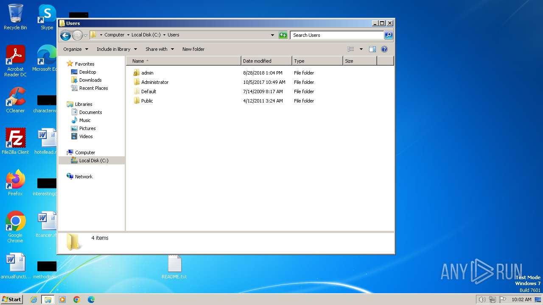Screen dimensions: 543x305
Task: Open Chrome from the taskbar
Action: 77,299
